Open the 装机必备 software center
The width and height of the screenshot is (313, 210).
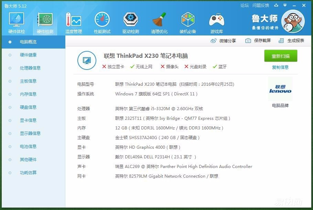click(x=188, y=22)
